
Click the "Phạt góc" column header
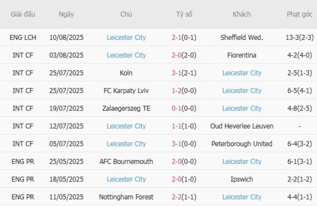coord(299,15)
